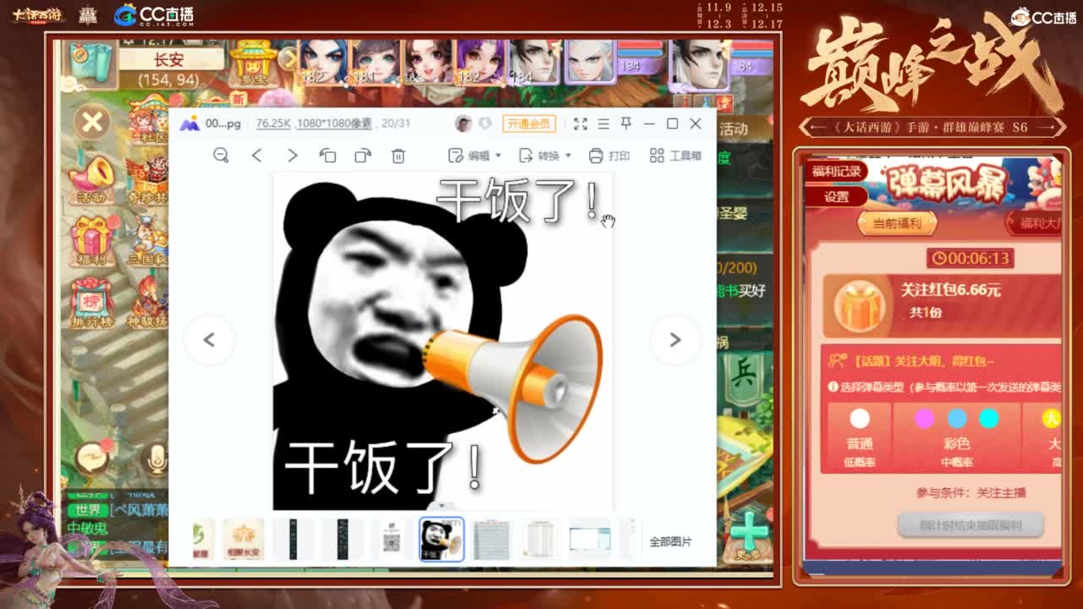Click the green plus 更多 button
The width and height of the screenshot is (1083, 609).
click(750, 535)
